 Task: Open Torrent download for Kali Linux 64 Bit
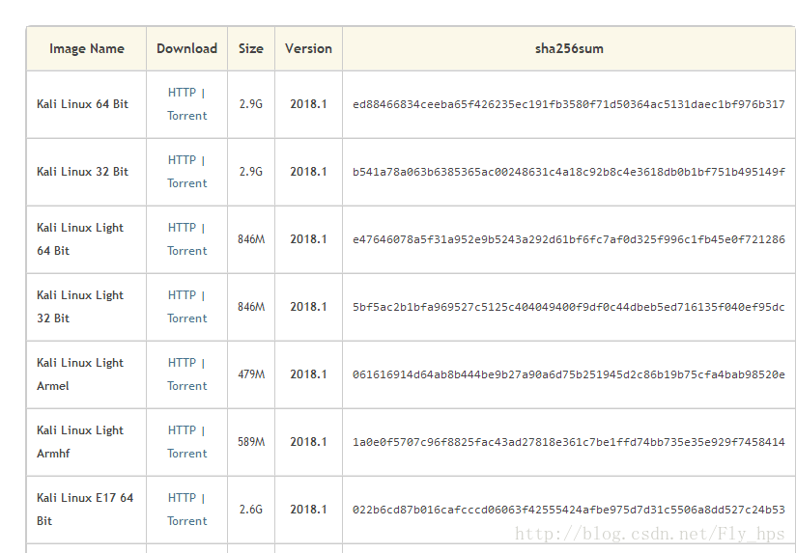click(x=187, y=116)
